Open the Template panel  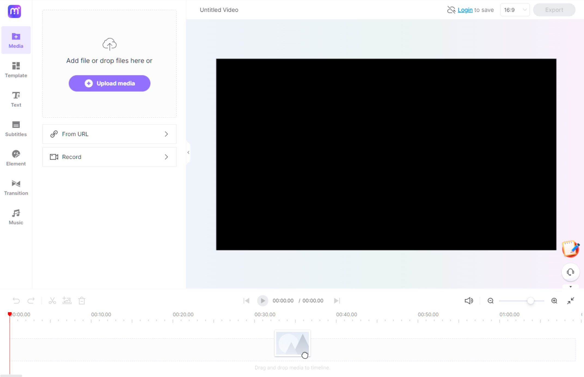(x=16, y=69)
